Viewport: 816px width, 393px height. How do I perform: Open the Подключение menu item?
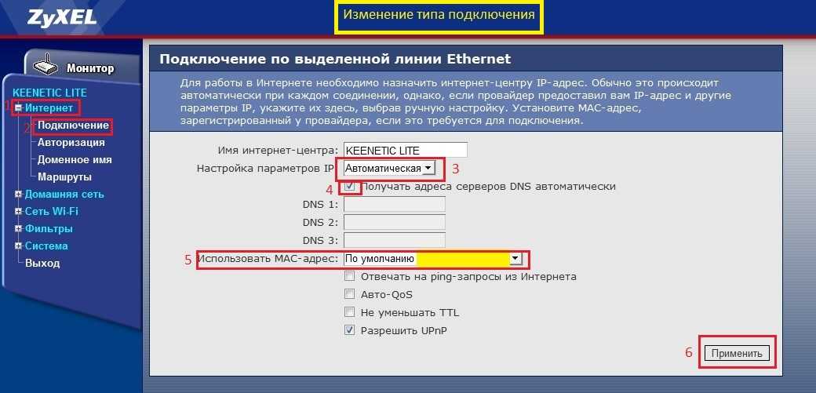[x=73, y=126]
